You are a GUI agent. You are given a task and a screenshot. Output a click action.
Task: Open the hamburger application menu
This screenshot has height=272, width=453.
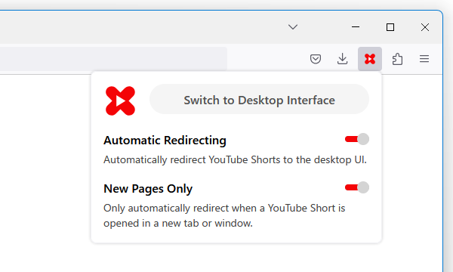(x=424, y=59)
